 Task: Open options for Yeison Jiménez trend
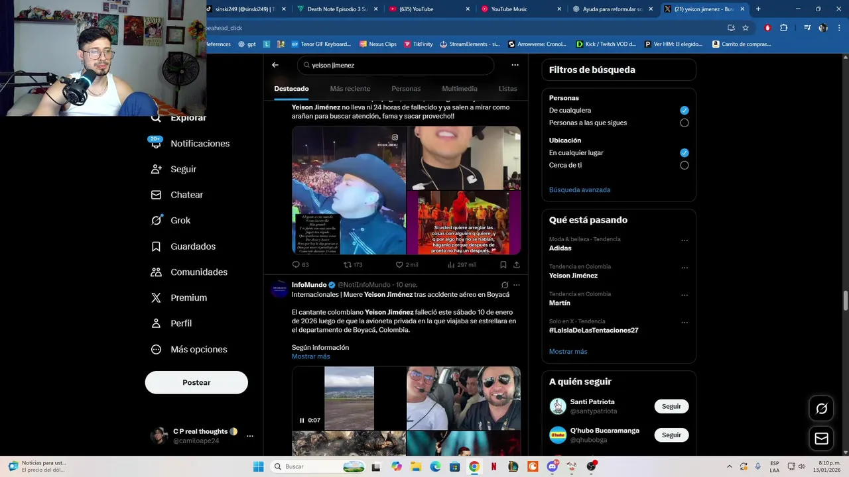pos(685,268)
